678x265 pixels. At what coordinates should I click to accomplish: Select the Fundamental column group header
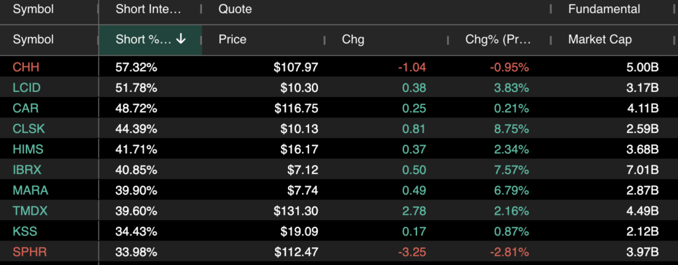pos(604,9)
